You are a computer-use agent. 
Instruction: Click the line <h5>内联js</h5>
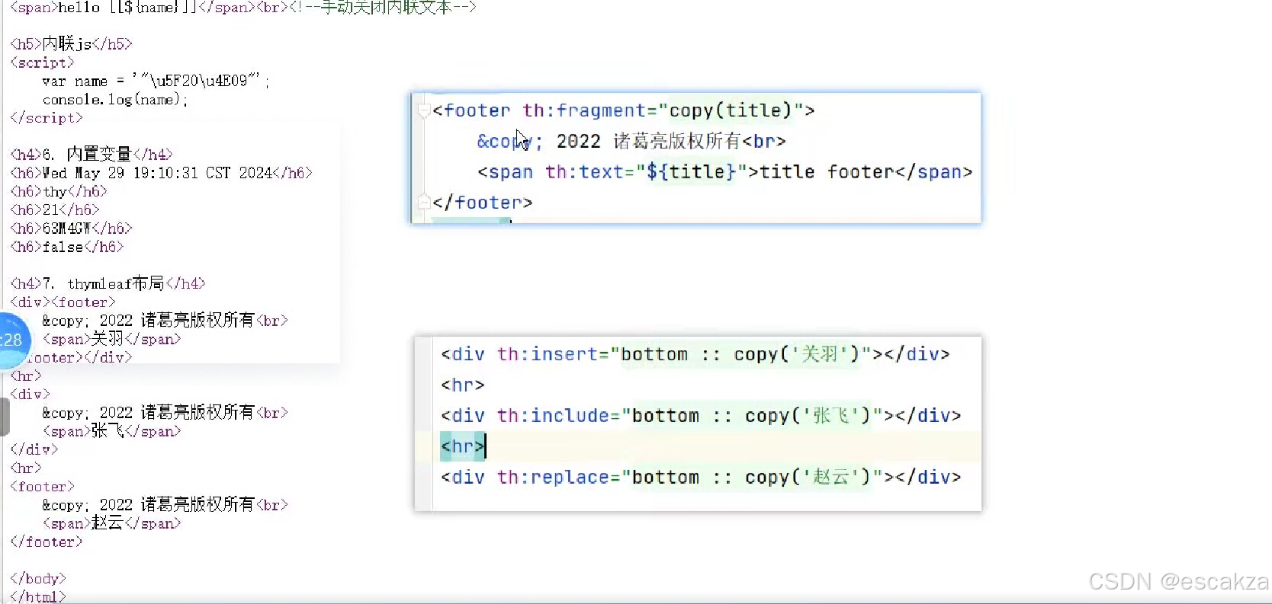71,44
